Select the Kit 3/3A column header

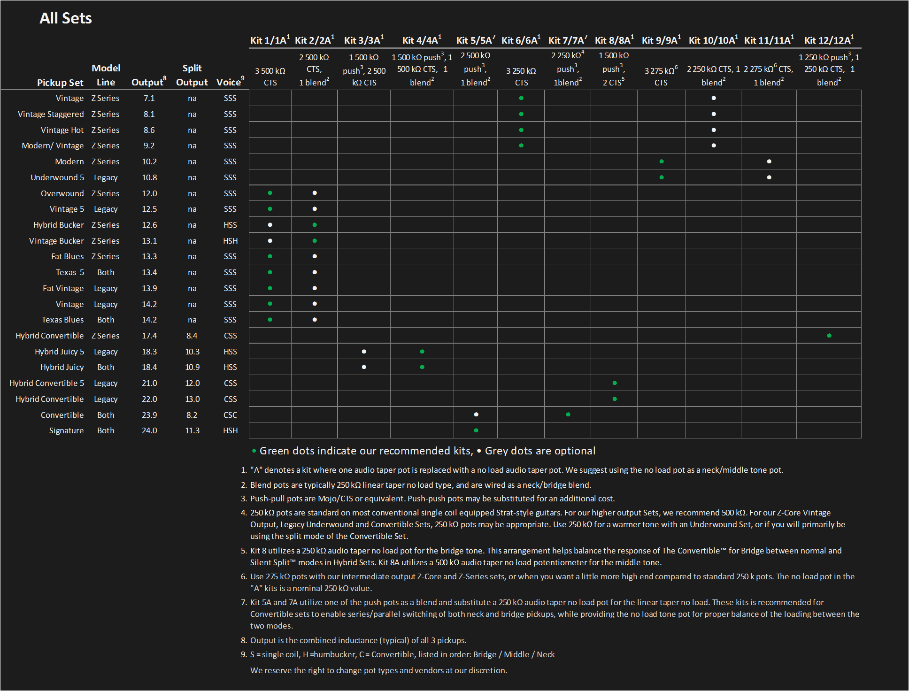364,40
